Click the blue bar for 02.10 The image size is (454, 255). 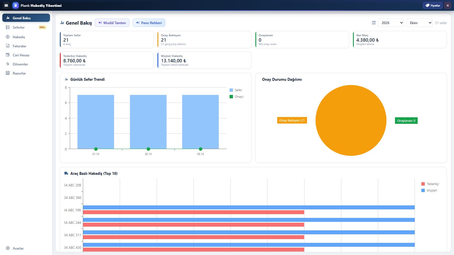click(148, 122)
